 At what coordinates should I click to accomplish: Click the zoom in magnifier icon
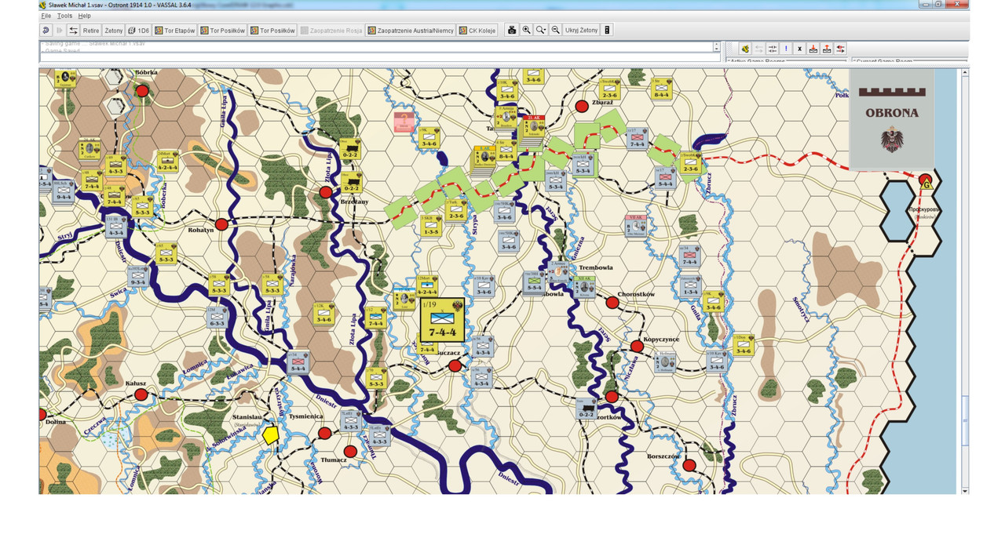(527, 30)
